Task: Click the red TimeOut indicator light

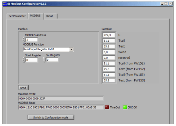Action: [x=107, y=107]
